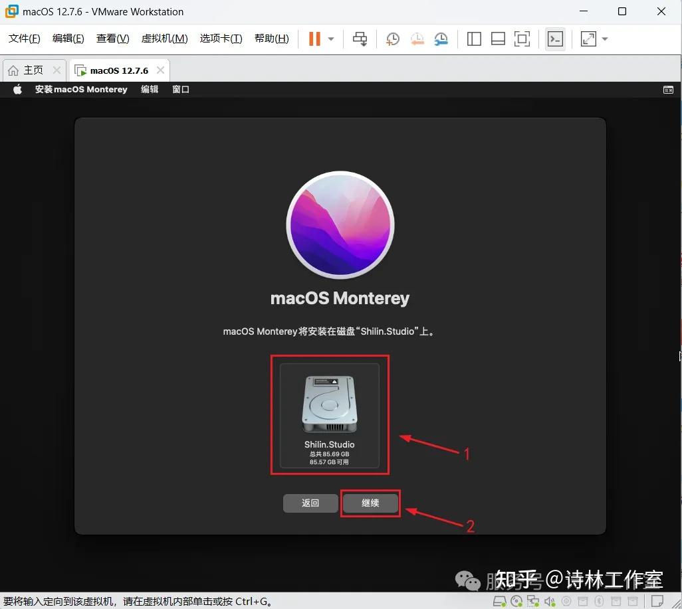This screenshot has width=682, height=609.
Task: Click the VMware Workstation title bar app icon
Action: [11, 11]
